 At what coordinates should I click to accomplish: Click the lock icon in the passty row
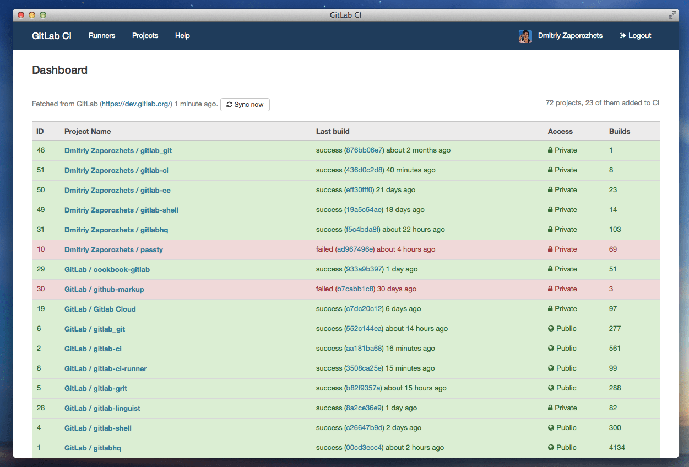tap(550, 249)
